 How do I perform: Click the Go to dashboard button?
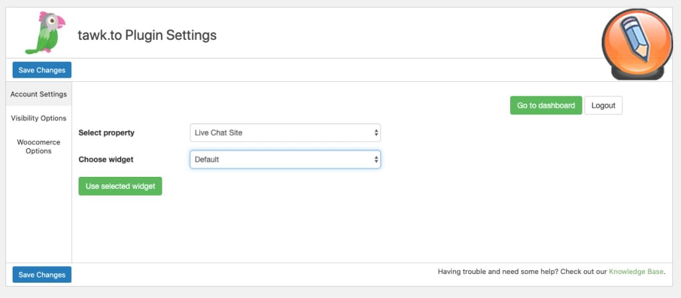pyautogui.click(x=546, y=106)
